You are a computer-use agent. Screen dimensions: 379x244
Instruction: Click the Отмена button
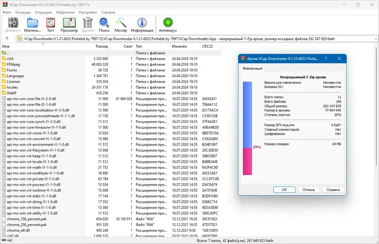pos(309,190)
